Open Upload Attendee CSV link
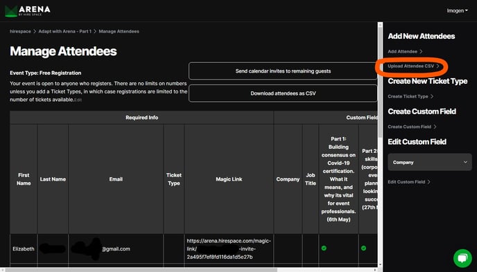This screenshot has height=272, width=477. tap(413, 66)
